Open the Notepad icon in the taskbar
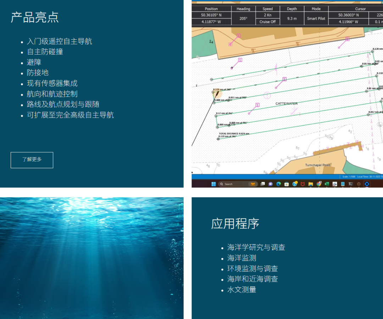 point(343,184)
